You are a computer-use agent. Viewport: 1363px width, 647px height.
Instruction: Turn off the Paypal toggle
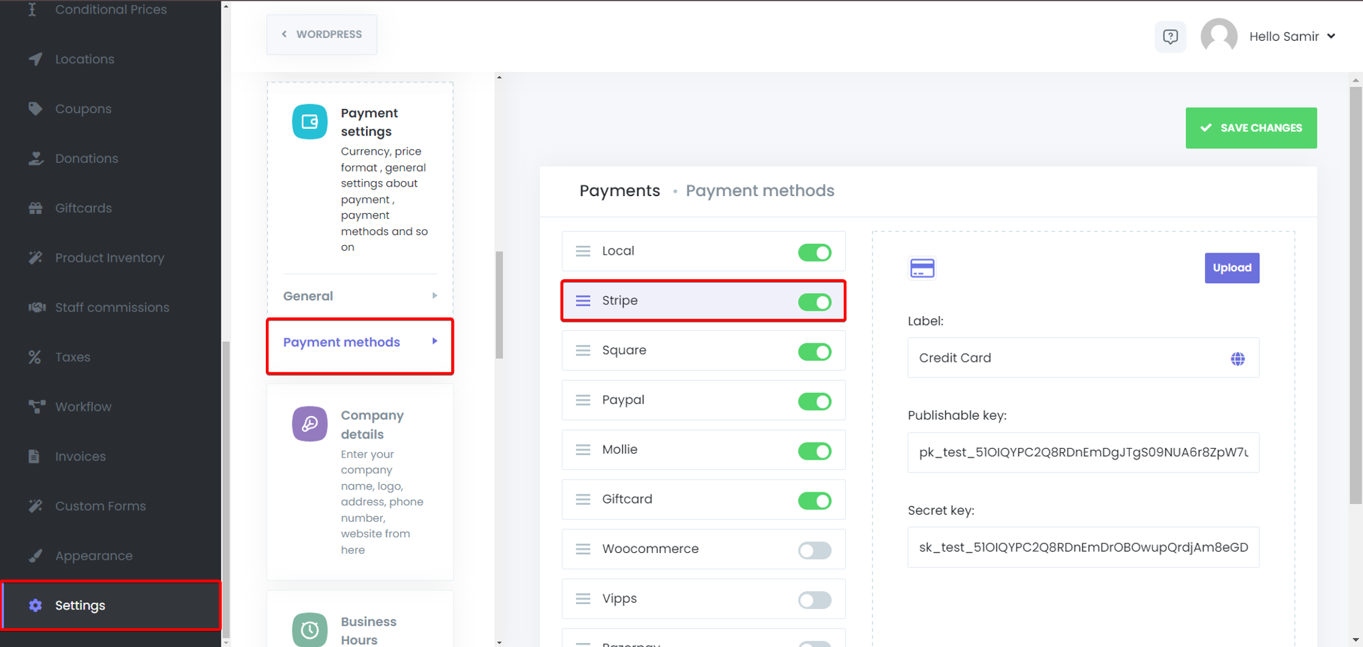[x=814, y=401]
